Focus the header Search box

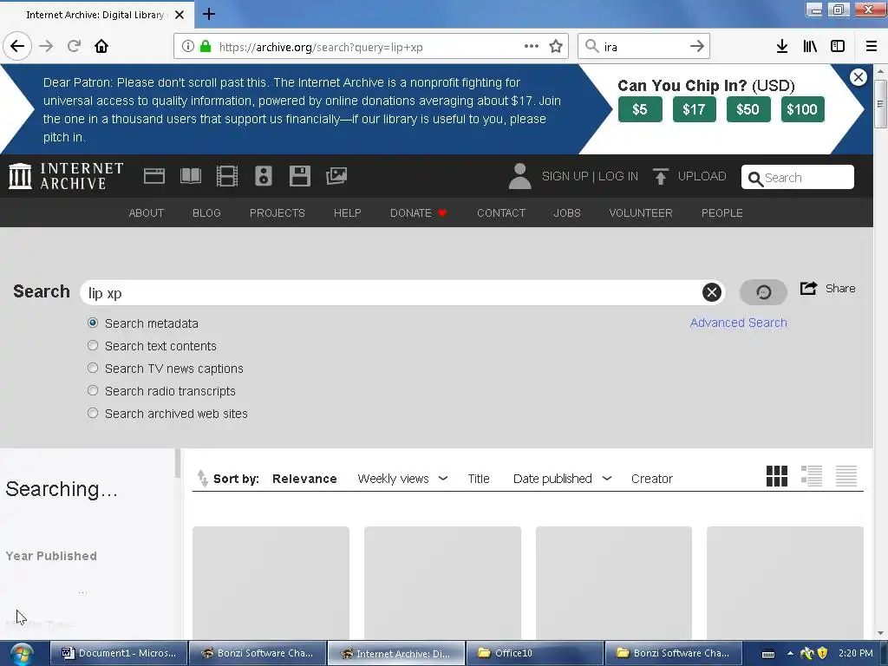pyautogui.click(x=798, y=177)
